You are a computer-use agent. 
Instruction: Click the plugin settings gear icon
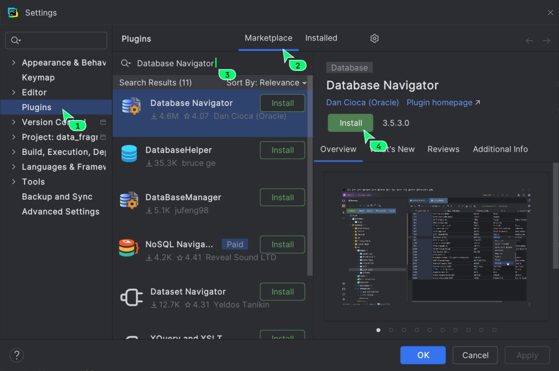click(x=374, y=38)
